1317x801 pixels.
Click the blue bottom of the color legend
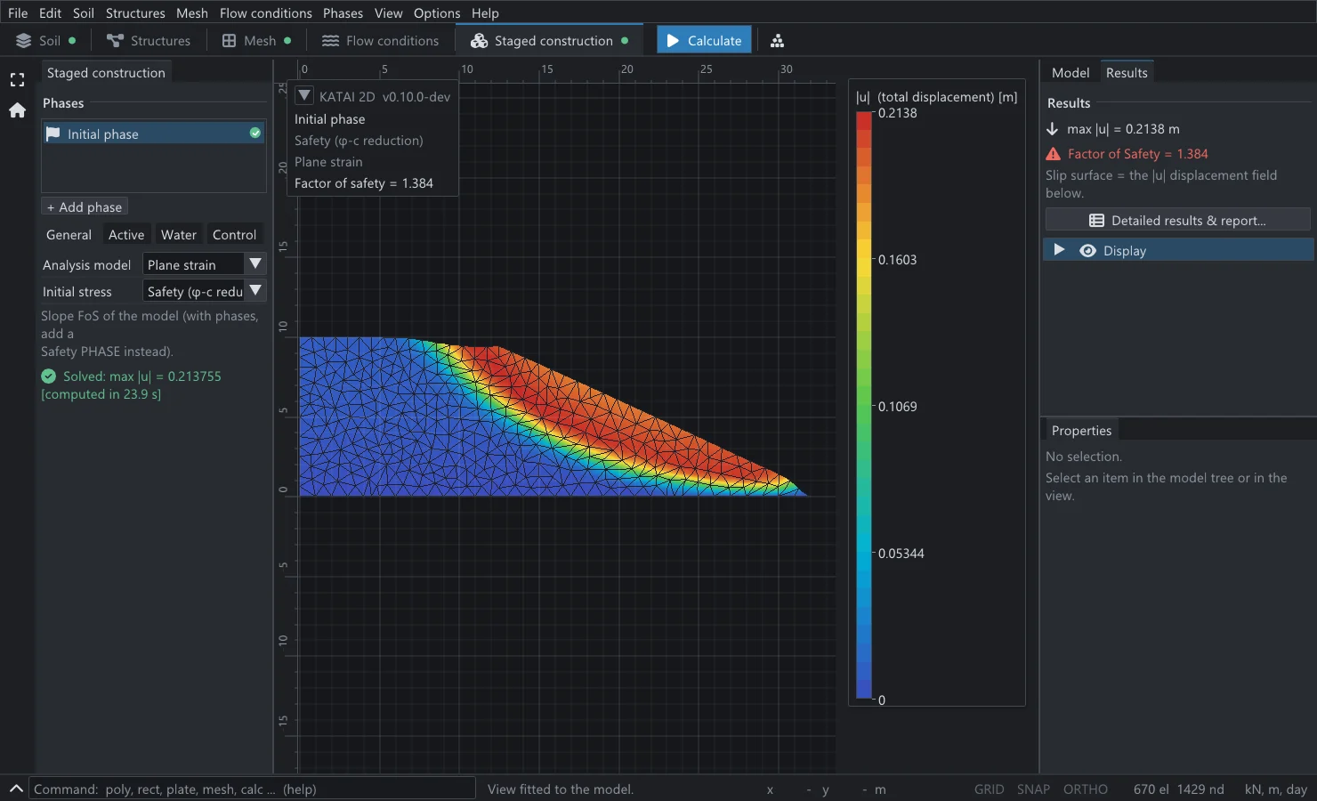coord(863,692)
